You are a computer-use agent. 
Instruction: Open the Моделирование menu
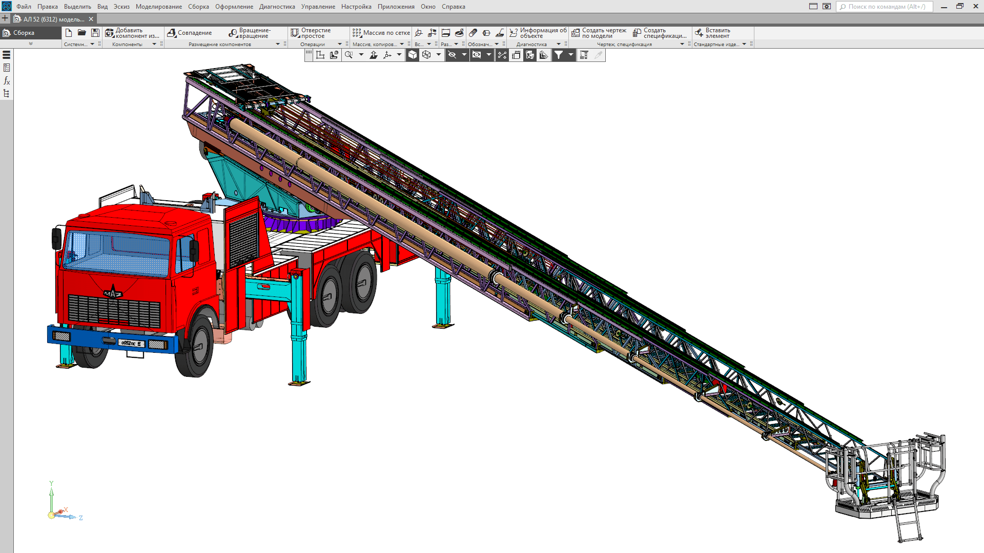(158, 7)
